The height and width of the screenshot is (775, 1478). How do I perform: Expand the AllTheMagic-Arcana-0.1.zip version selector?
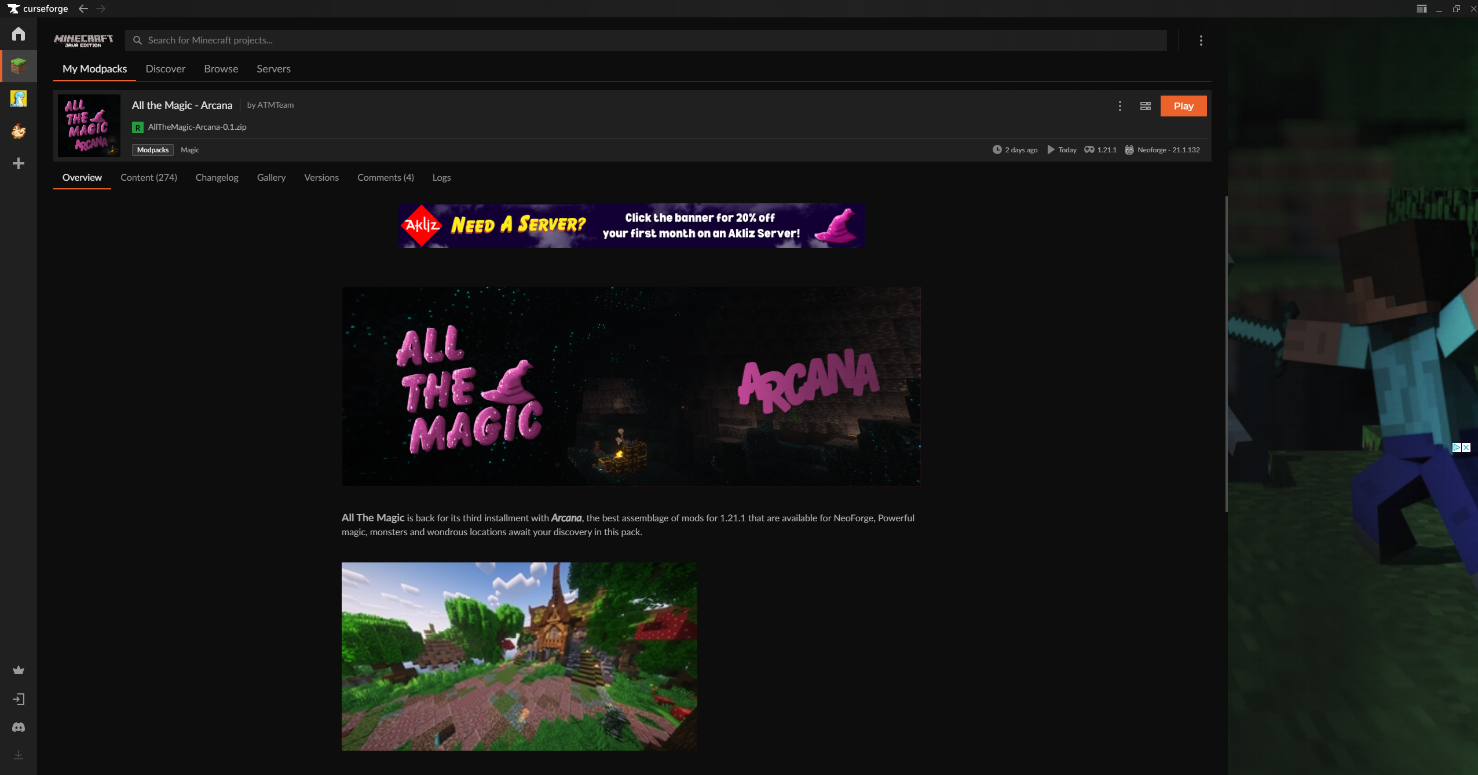196,126
